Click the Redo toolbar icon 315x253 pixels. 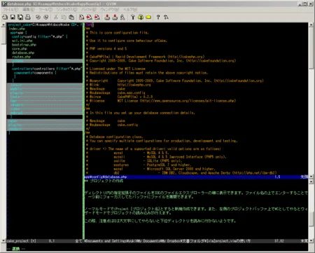click(46, 17)
